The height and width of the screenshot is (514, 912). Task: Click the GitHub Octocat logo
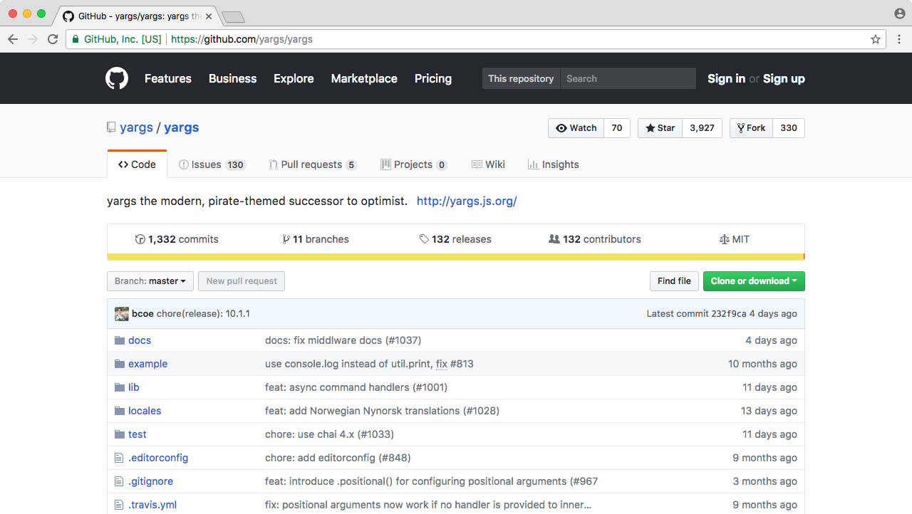[x=117, y=78]
